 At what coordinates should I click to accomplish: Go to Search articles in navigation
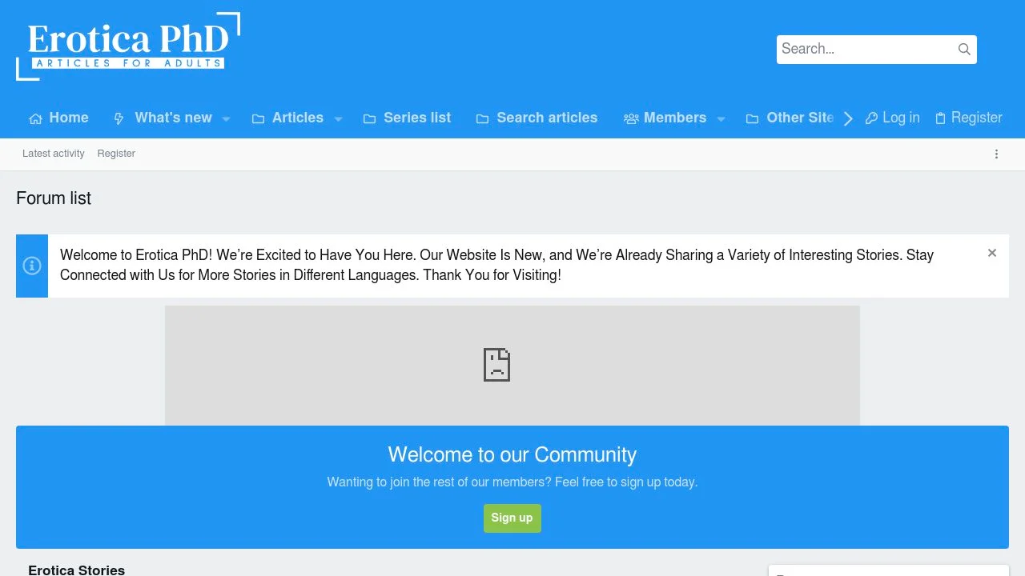pos(546,118)
